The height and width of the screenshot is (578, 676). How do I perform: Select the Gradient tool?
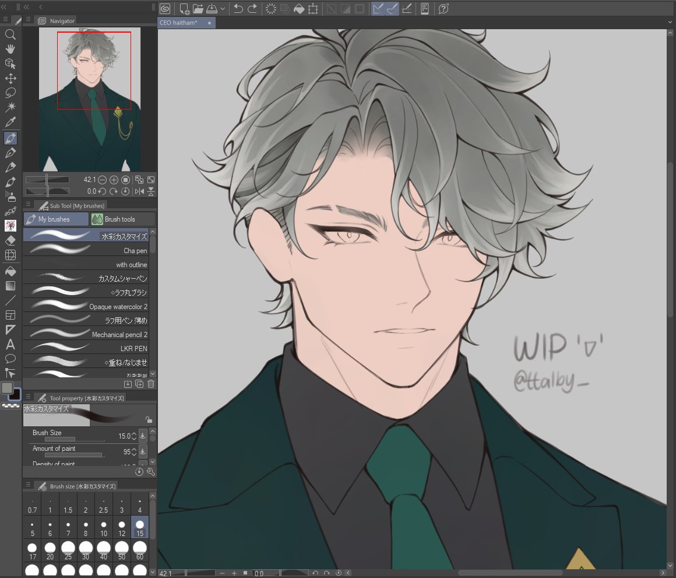(x=10, y=286)
